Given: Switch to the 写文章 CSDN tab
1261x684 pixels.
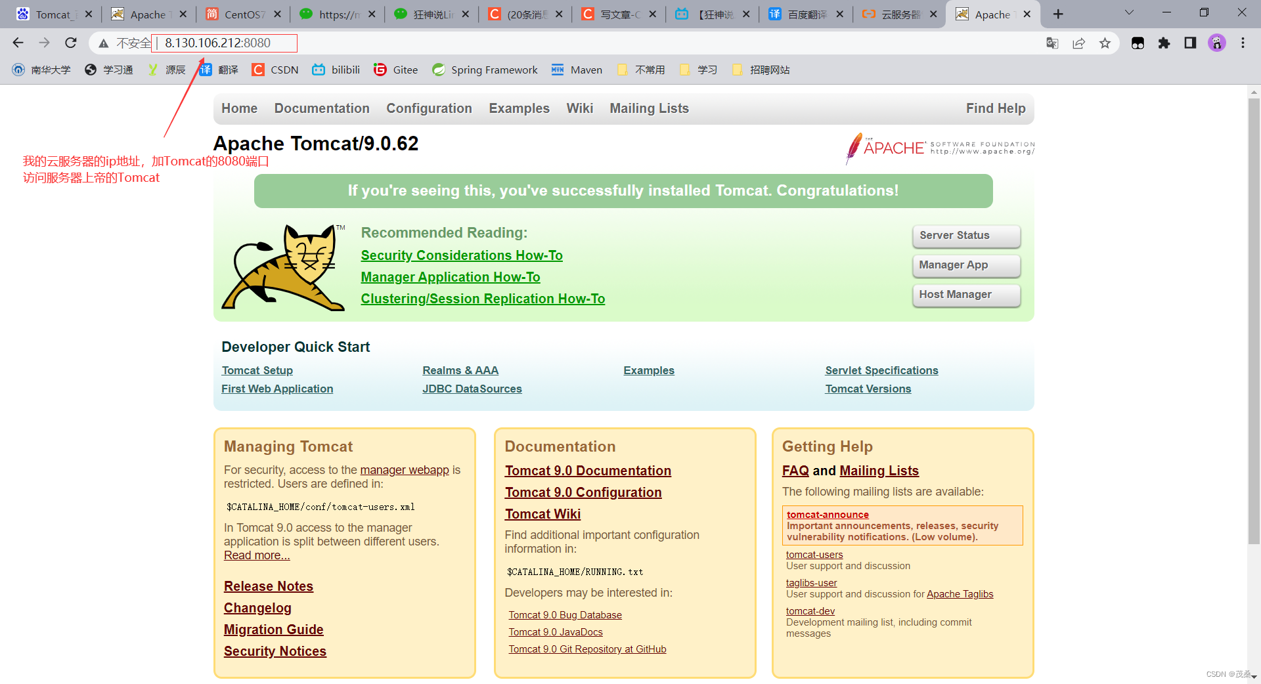Looking at the screenshot, I should pyautogui.click(x=618, y=14).
